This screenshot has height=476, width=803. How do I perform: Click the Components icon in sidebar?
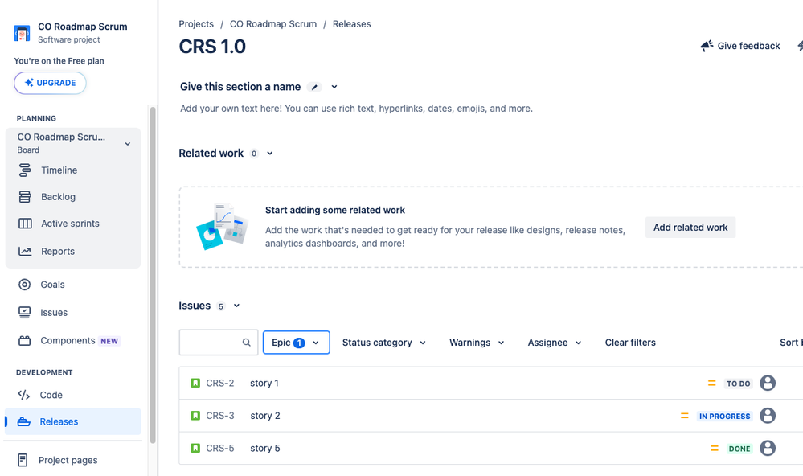coord(25,341)
